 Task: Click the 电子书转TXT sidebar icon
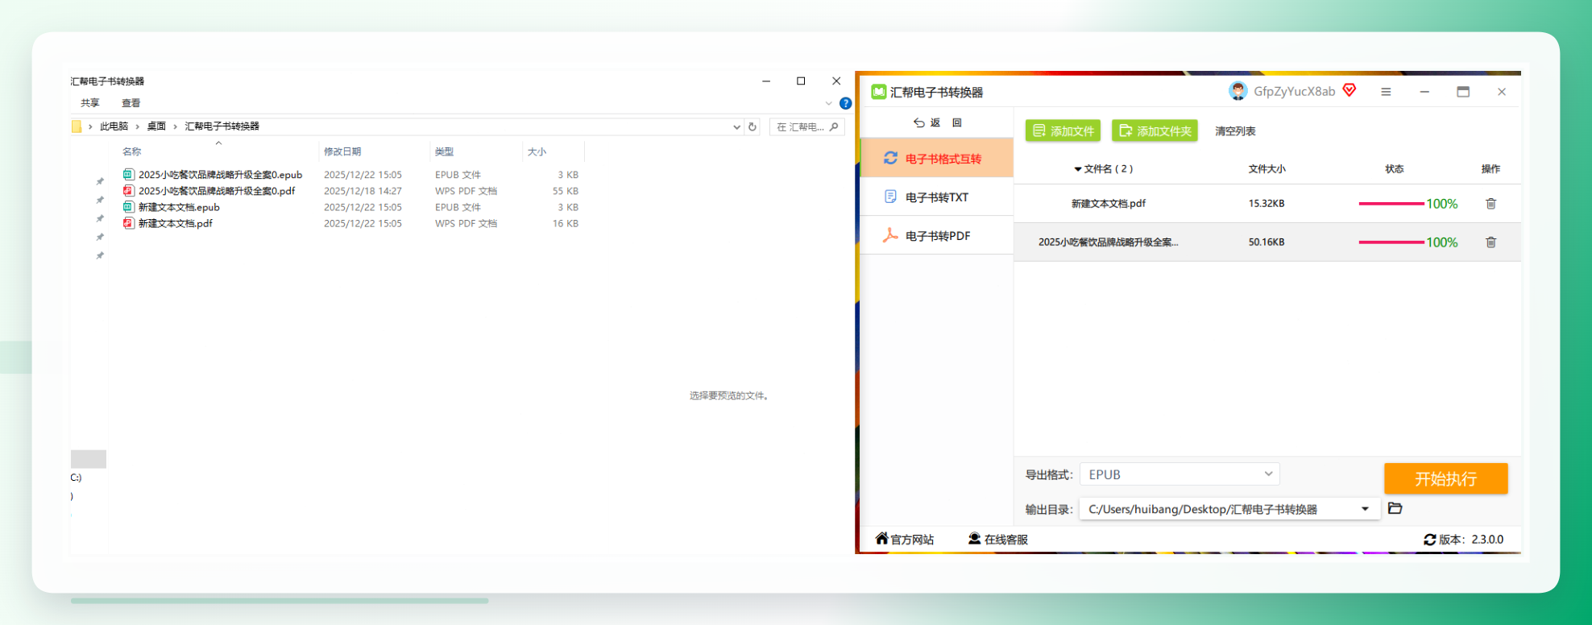pos(890,197)
